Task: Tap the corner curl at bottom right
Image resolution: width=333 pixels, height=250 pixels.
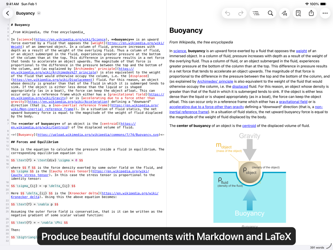Action: click(329, 246)
